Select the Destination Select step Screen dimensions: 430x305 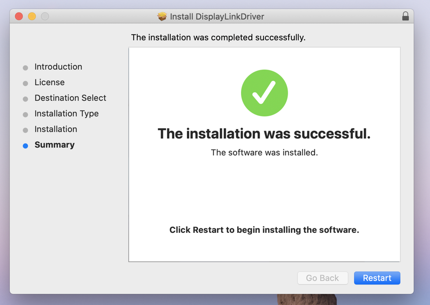70,98
